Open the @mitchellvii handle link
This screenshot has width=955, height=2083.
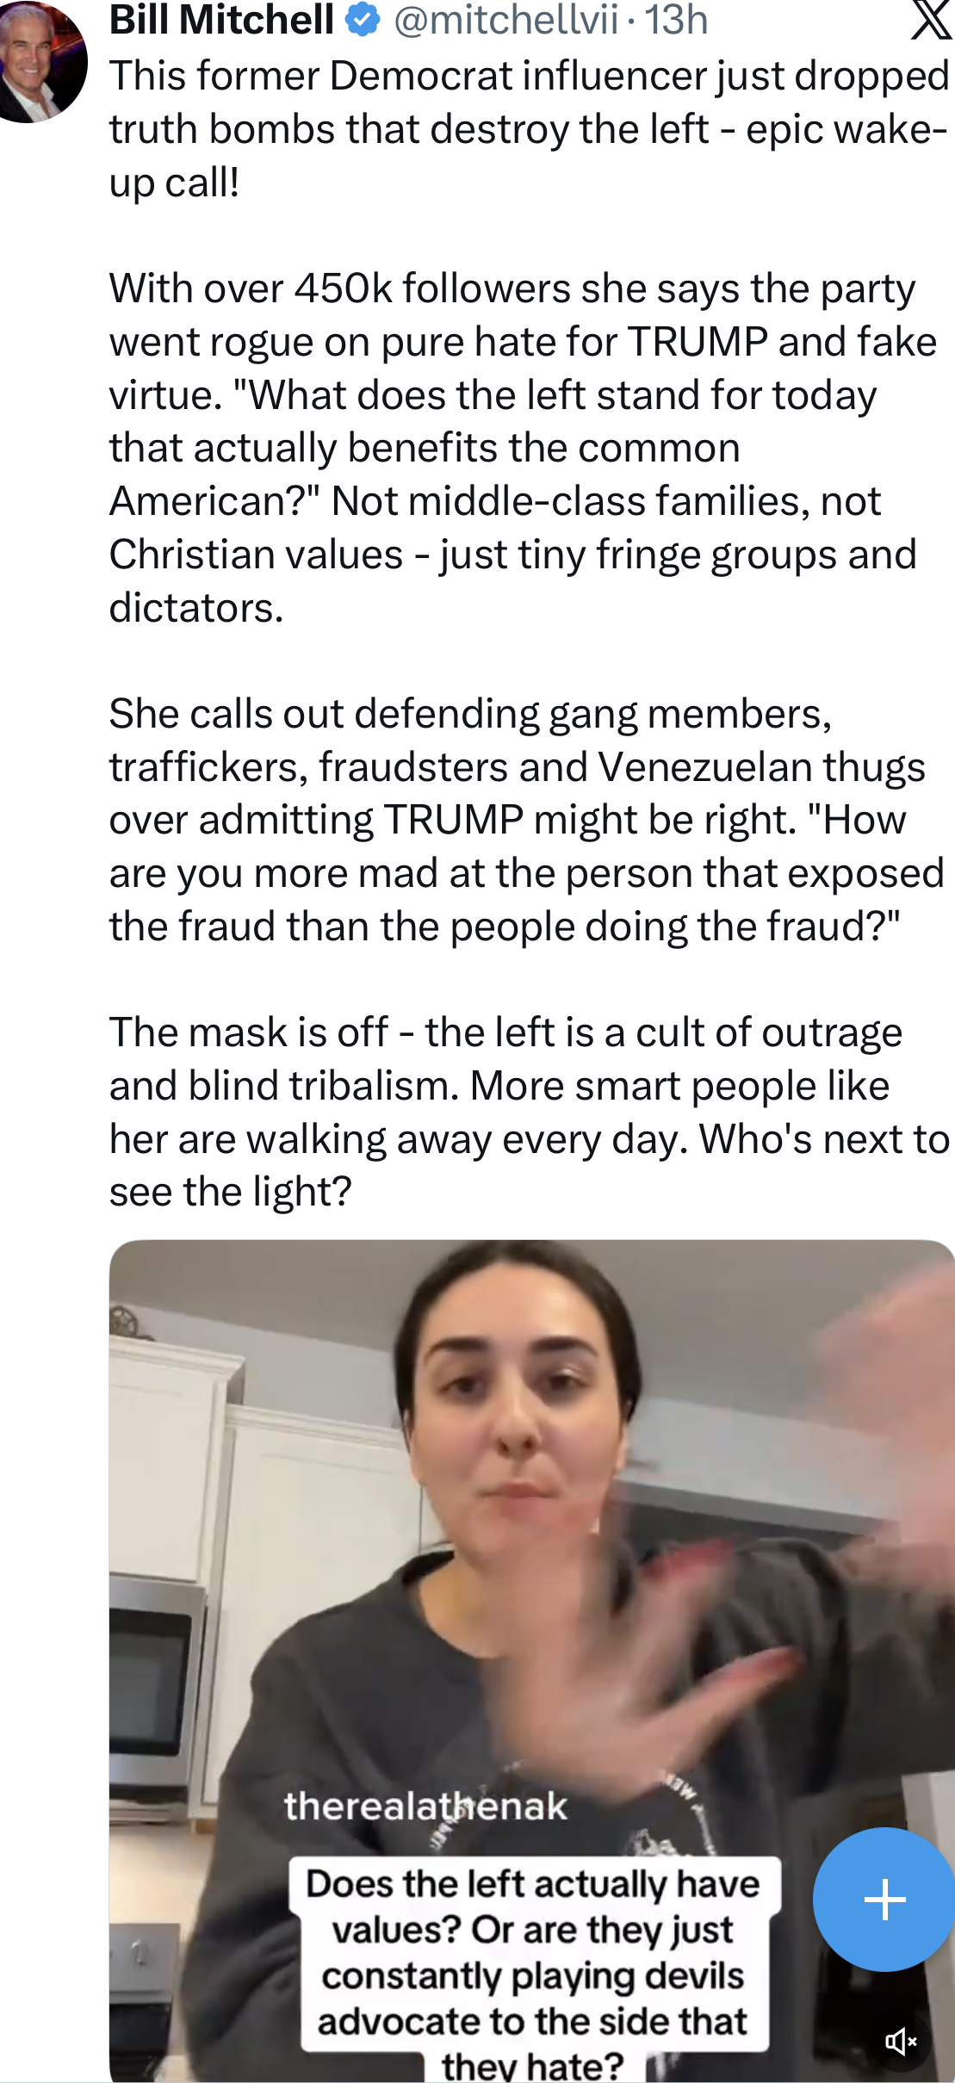[506, 20]
